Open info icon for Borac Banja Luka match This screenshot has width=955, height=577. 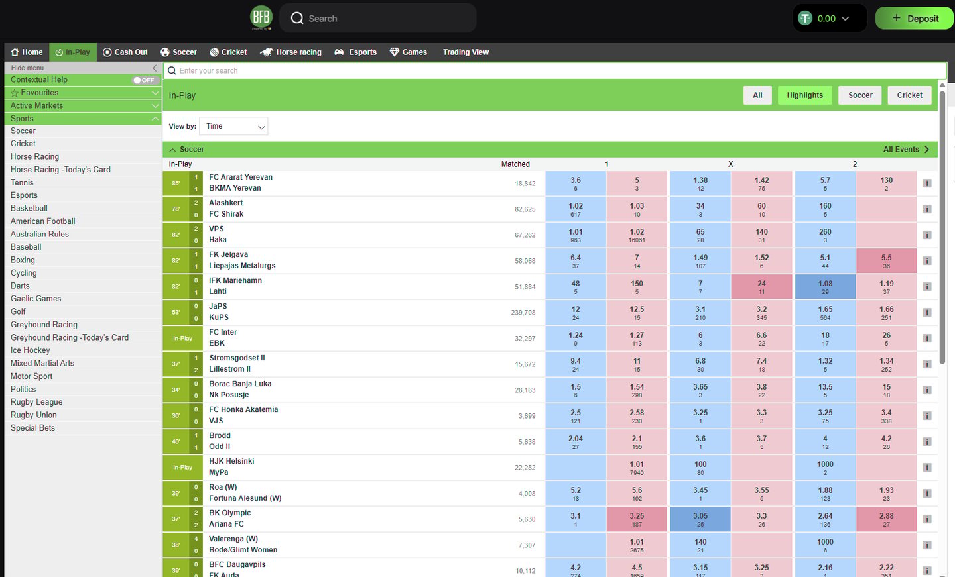pyautogui.click(x=927, y=390)
